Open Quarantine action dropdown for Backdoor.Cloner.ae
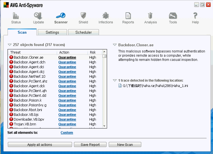This screenshot has height=154, width=213. tap(67, 57)
